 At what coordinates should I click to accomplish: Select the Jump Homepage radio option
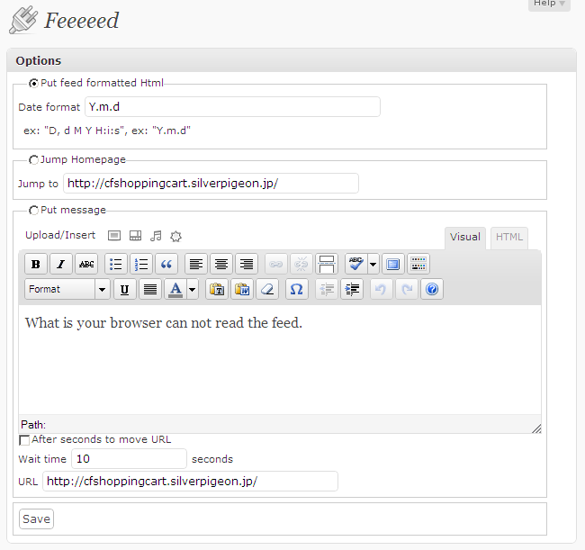(x=33, y=160)
